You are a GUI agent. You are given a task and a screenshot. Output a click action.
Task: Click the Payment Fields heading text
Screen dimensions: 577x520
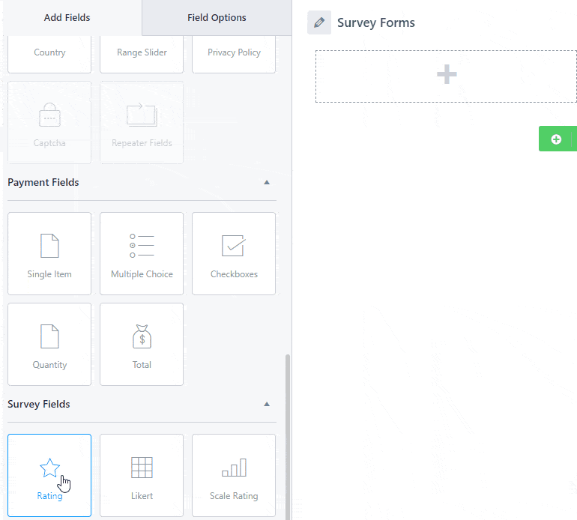point(43,183)
